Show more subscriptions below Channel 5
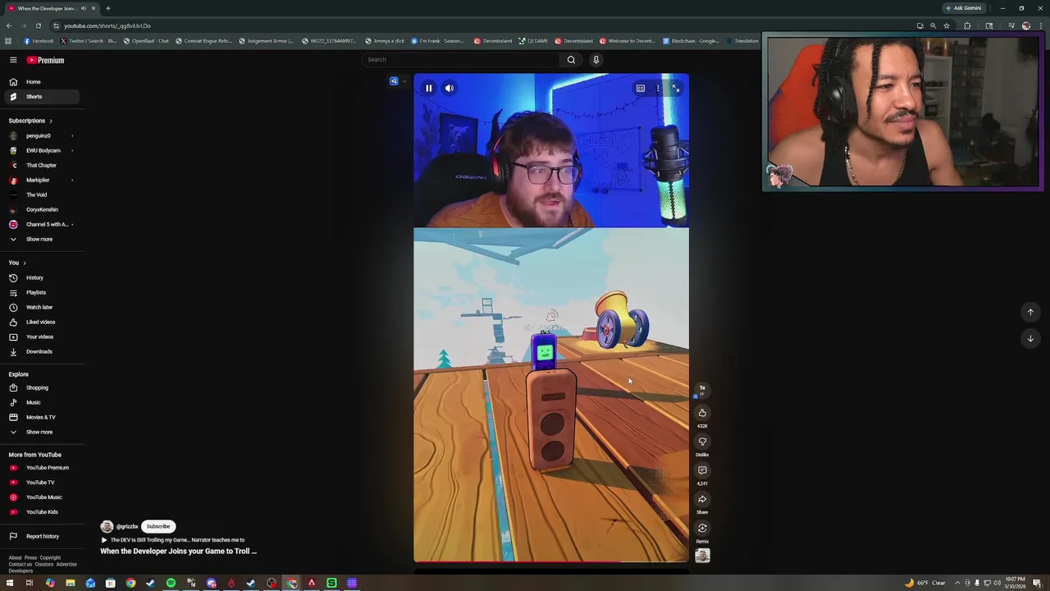 (40, 239)
